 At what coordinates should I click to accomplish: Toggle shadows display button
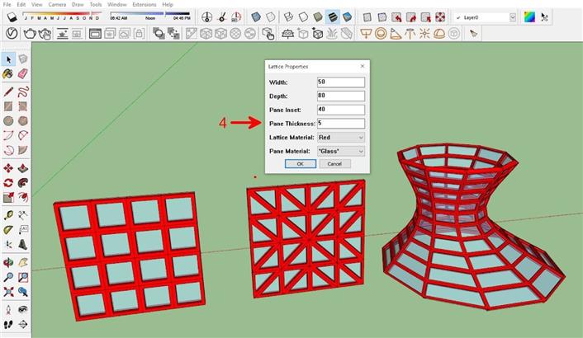[x=12, y=17]
